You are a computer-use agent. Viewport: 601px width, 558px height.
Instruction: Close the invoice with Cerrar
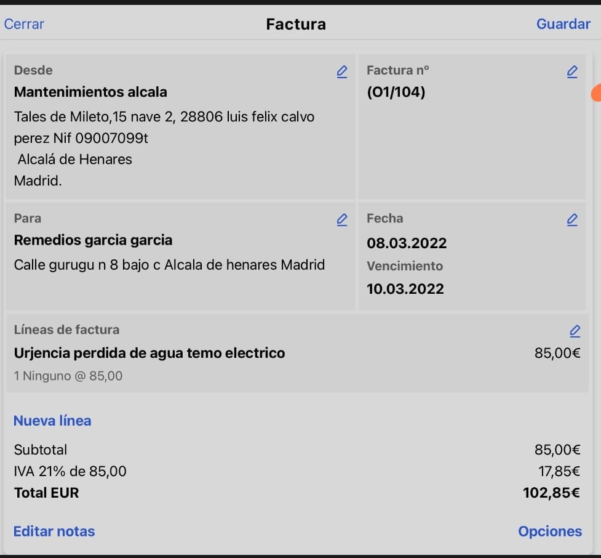(24, 24)
